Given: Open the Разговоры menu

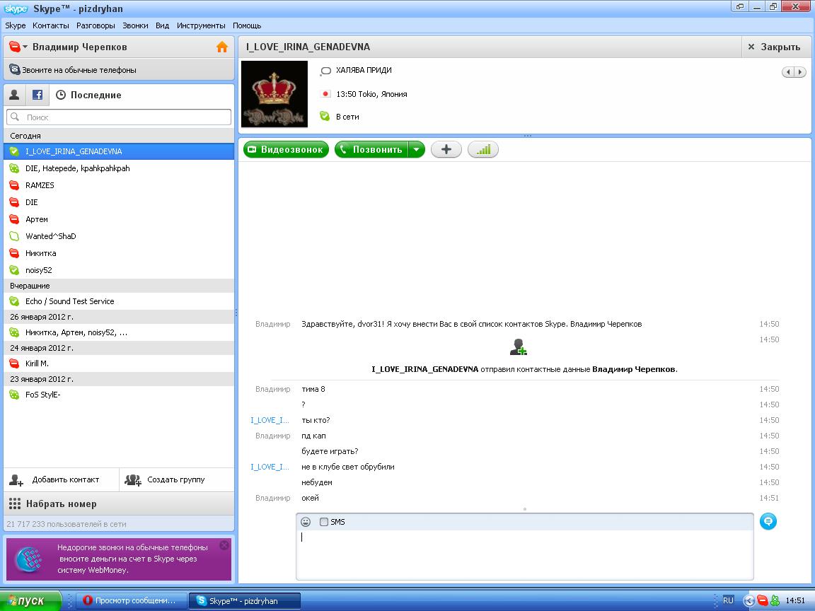Looking at the screenshot, I should coord(96,25).
